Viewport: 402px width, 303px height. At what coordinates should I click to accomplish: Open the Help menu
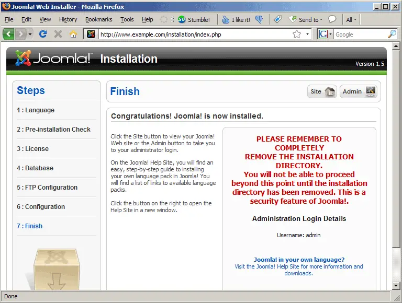click(148, 19)
